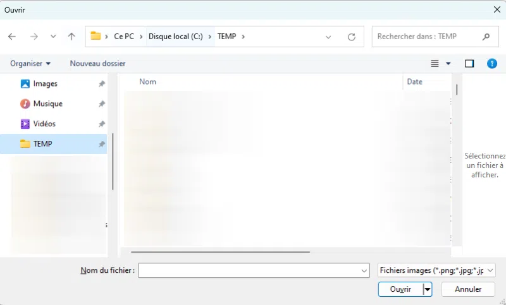The width and height of the screenshot is (506, 305).
Task: Expand chevron after TEMP in breadcrumb
Action: pyautogui.click(x=244, y=37)
